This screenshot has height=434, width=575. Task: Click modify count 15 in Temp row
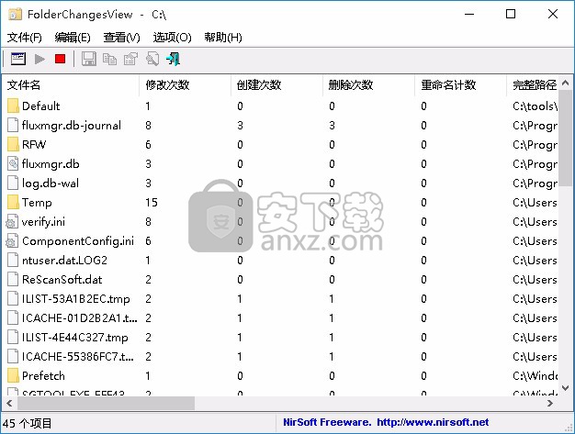click(x=152, y=202)
